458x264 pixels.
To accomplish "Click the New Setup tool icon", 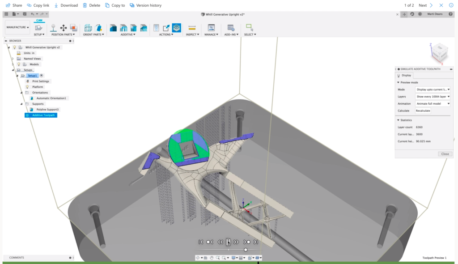I will pos(38,28).
